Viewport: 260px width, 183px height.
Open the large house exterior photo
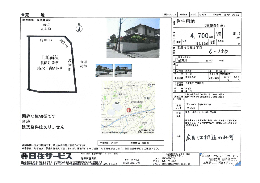click(133, 38)
